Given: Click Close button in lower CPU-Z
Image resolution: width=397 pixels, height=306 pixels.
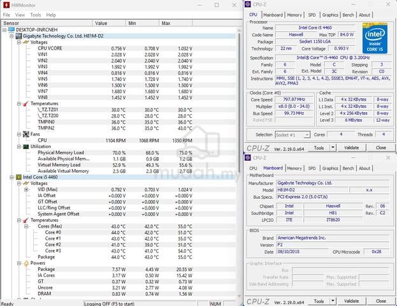Looking at the screenshot, I should tap(381, 301).
